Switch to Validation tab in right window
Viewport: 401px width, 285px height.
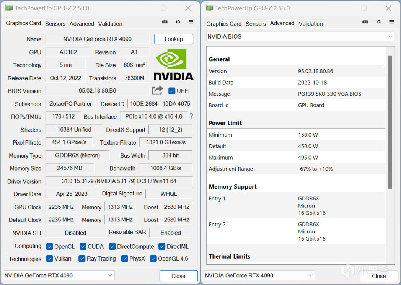click(310, 24)
